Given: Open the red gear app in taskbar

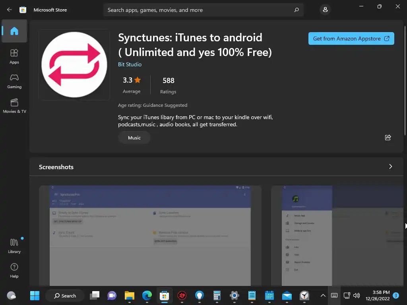Looking at the screenshot, I should point(182,295).
